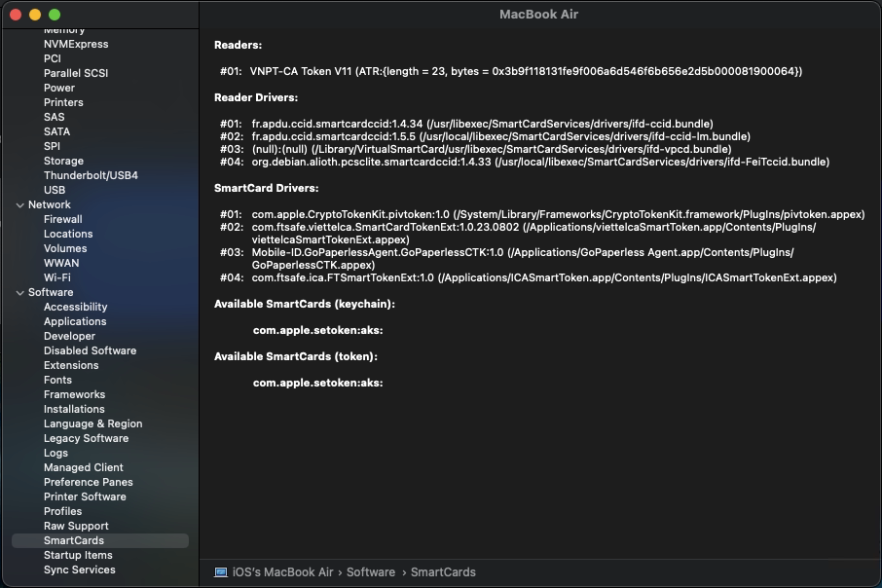Open Raw Support in the sidebar
This screenshot has height=588, width=882.
[76, 527]
